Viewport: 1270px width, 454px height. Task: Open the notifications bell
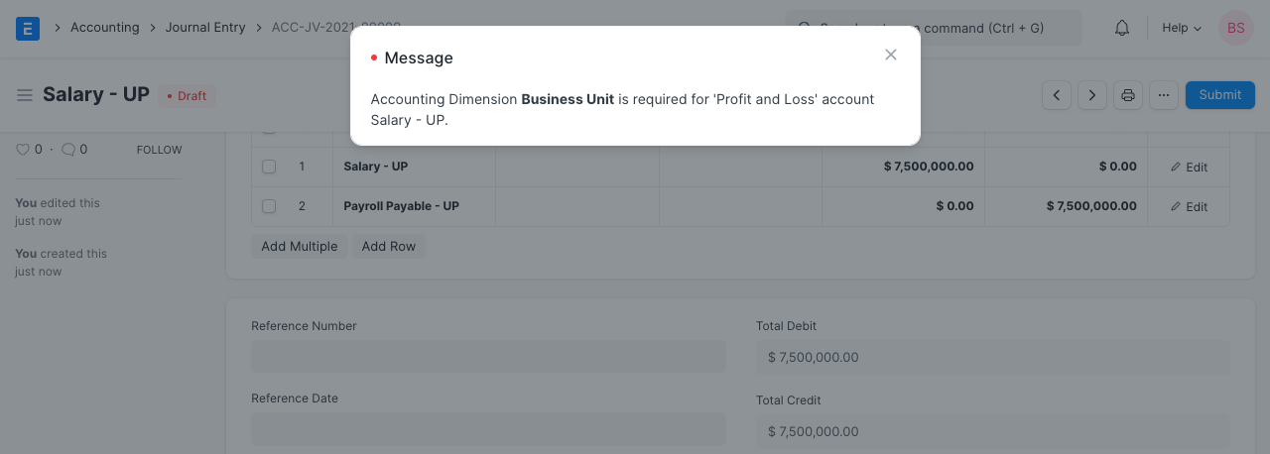click(x=1122, y=28)
